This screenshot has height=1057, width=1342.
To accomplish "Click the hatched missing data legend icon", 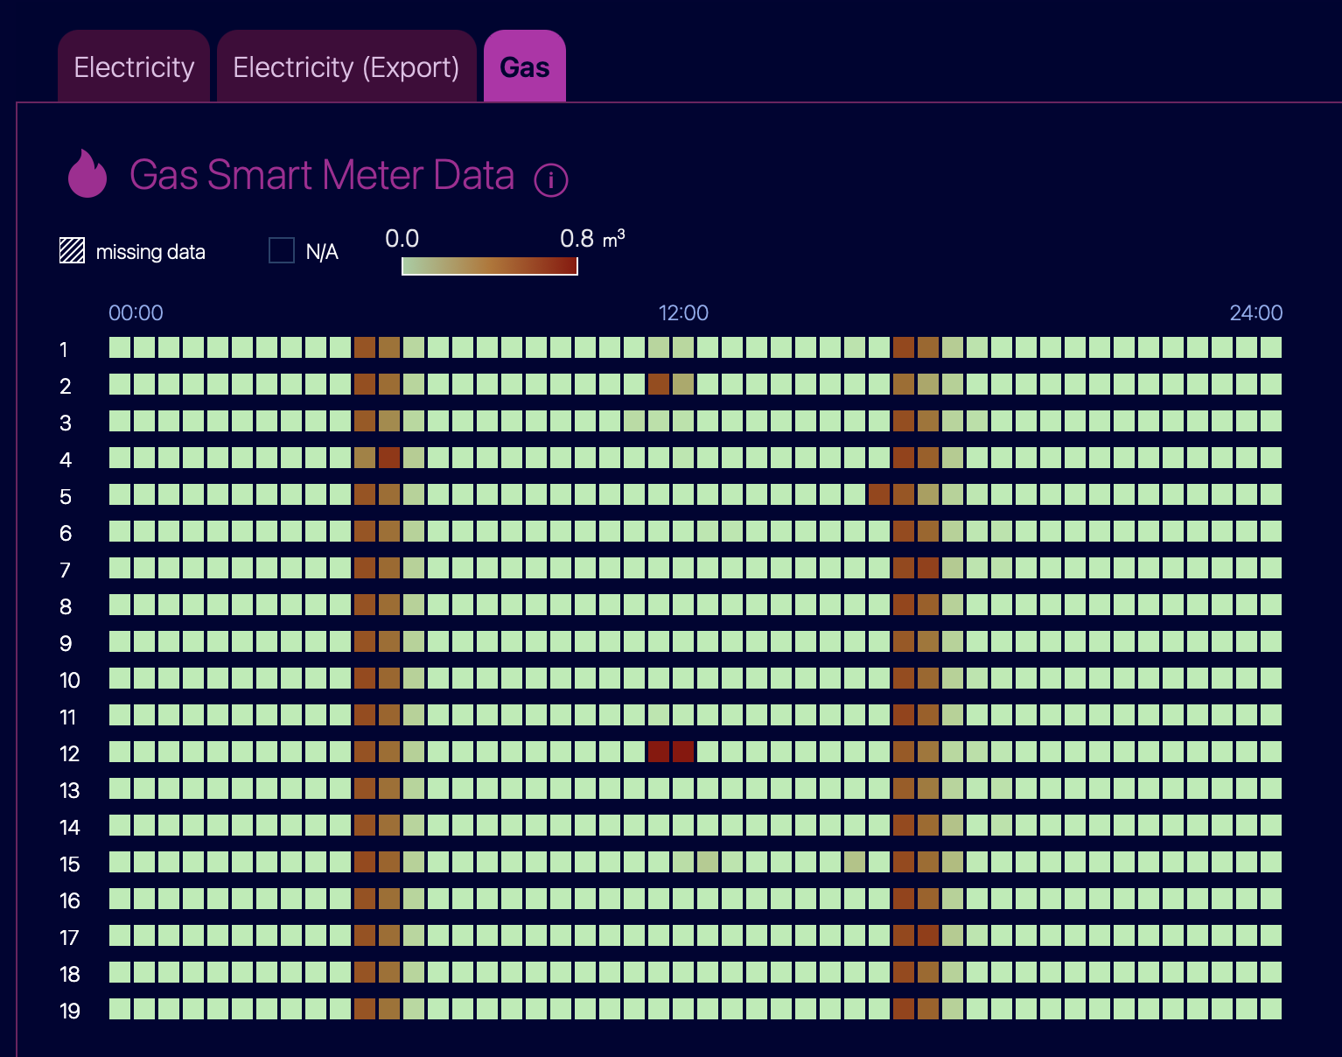I will coord(72,250).
